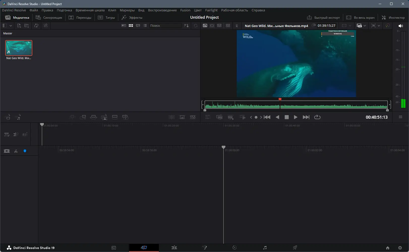409x252 pixels.
Task: Click the Быстрый экспорт button
Action: click(323, 17)
